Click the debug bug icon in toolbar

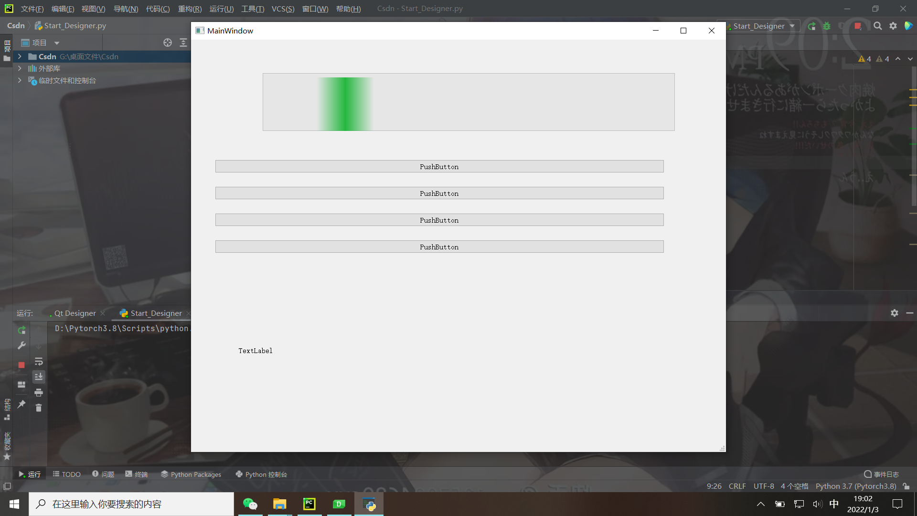pyautogui.click(x=827, y=26)
